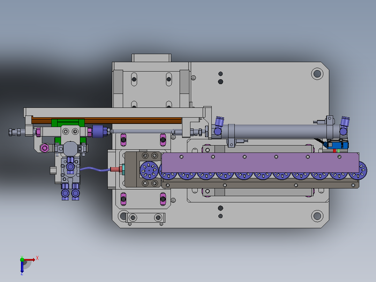Select the dark rail beneath the purple workpieces
The image size is (376, 282).
[x=261, y=185]
